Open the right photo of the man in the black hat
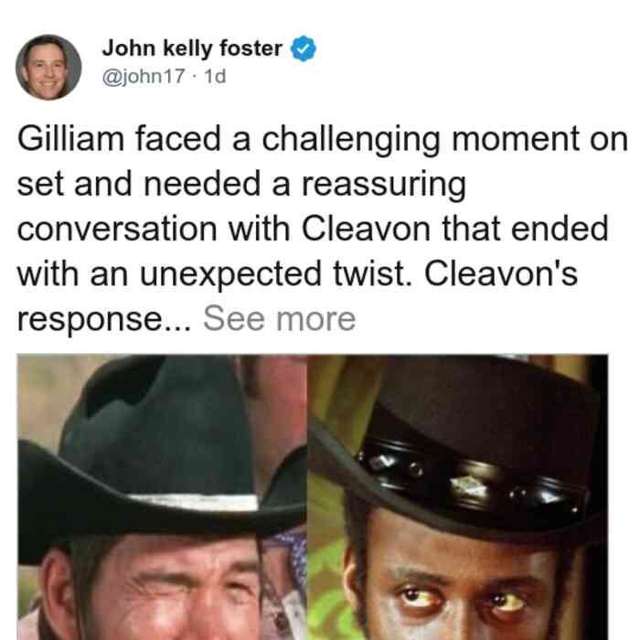640x640 pixels. click(457, 497)
